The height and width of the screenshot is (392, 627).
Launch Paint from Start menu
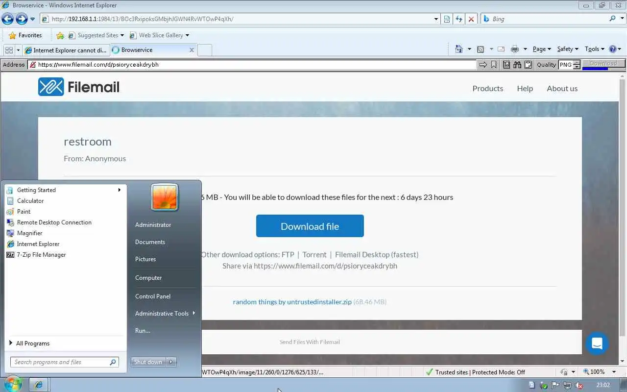tap(65, 212)
